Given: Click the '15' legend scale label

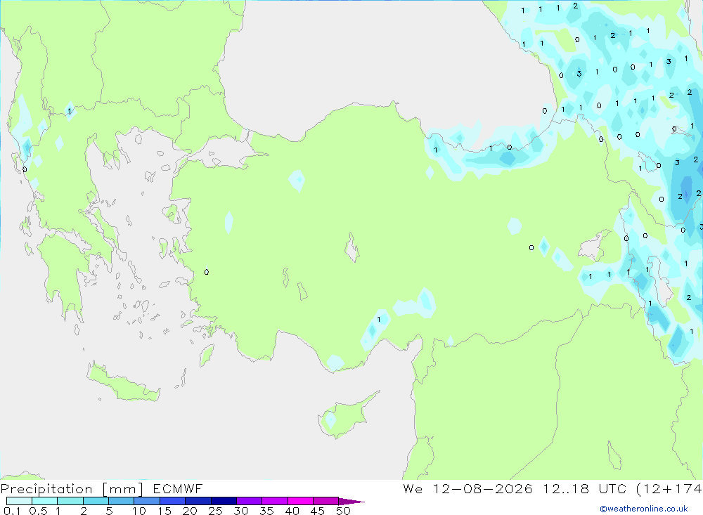Looking at the screenshot, I should click(x=165, y=511).
